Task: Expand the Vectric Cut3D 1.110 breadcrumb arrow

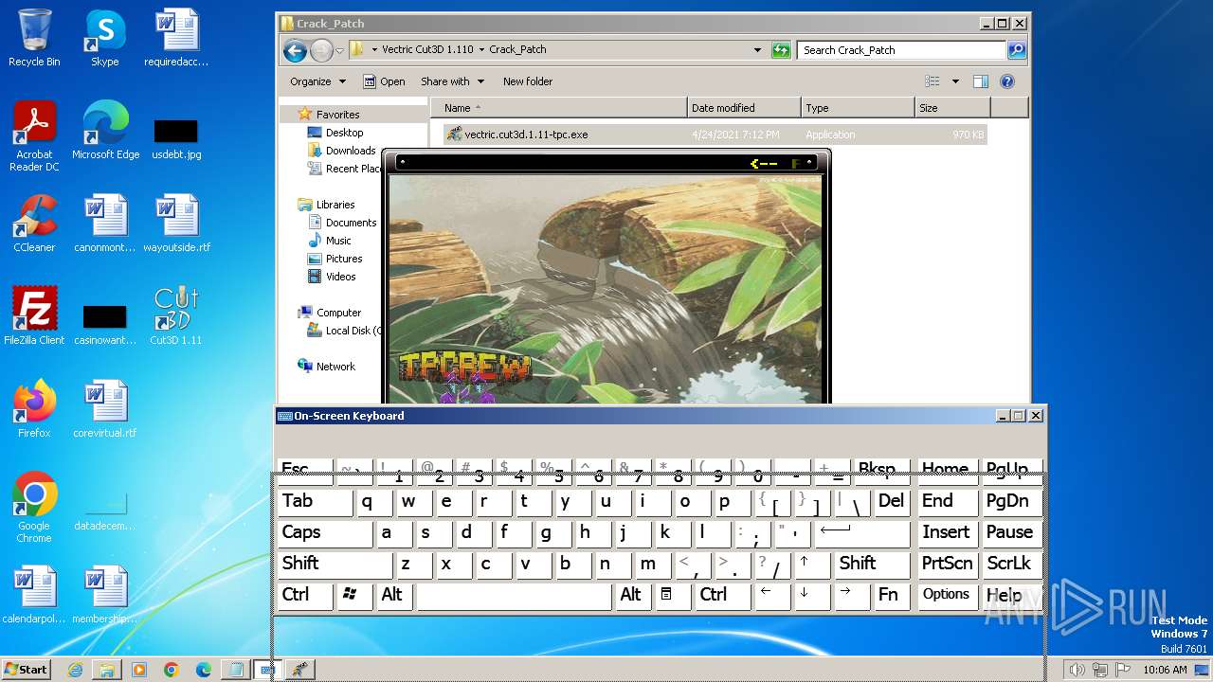Action: tap(481, 50)
